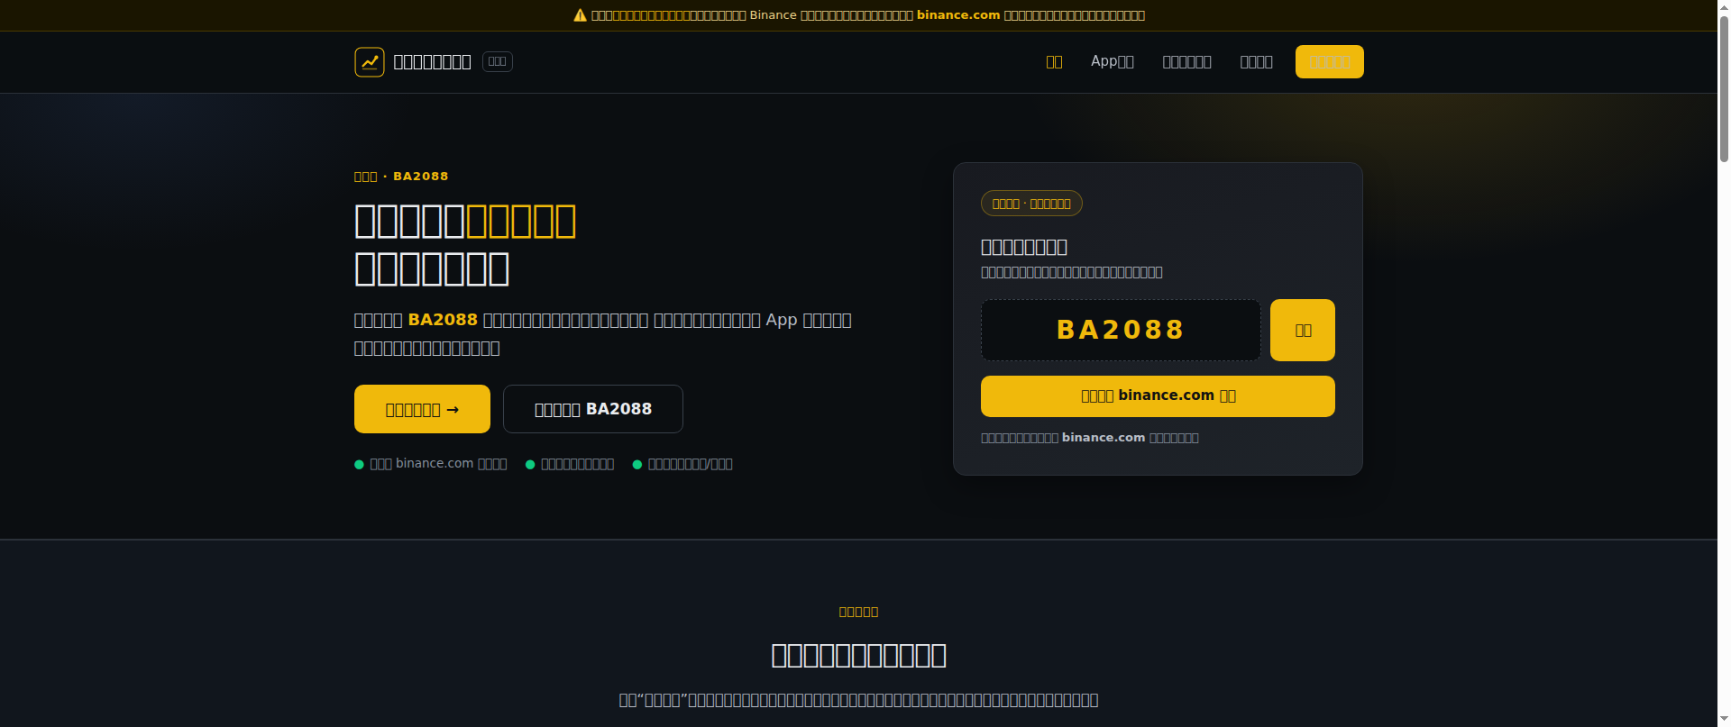
Task: Click the site title next to the logo
Action: pos(432,62)
